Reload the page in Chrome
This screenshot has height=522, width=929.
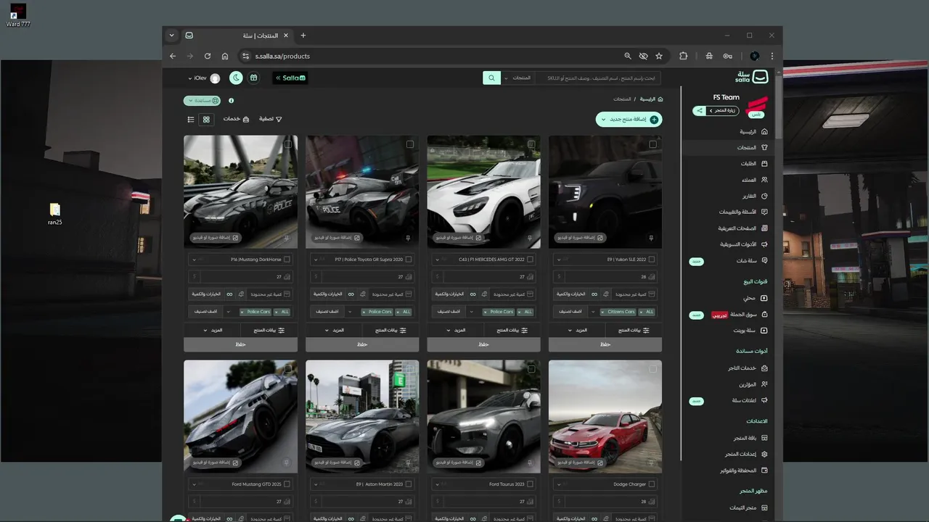208,56
